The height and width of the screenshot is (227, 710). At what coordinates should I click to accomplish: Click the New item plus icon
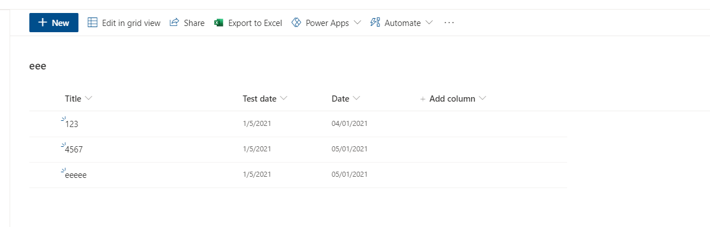pyautogui.click(x=42, y=23)
